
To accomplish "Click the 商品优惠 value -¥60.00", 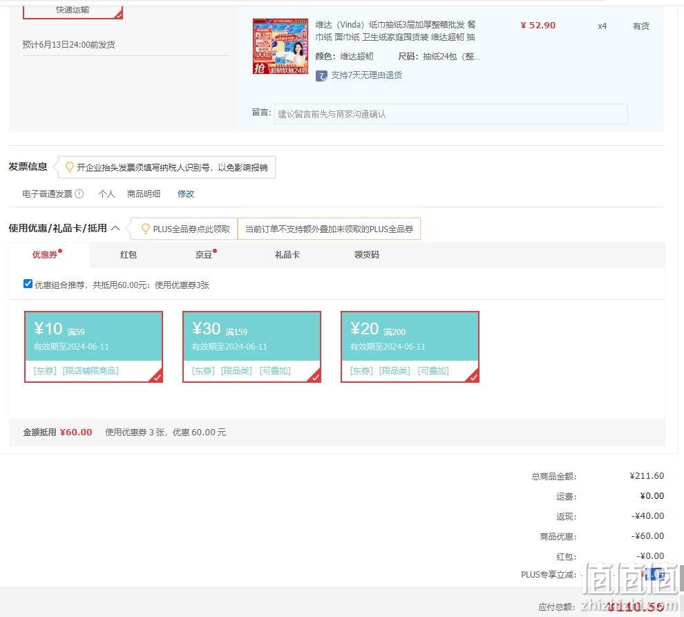I will point(647,536).
